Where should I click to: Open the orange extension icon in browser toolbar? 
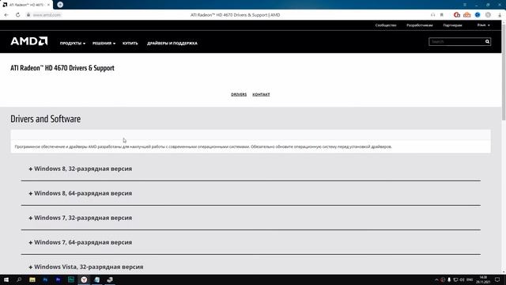[x=467, y=15]
